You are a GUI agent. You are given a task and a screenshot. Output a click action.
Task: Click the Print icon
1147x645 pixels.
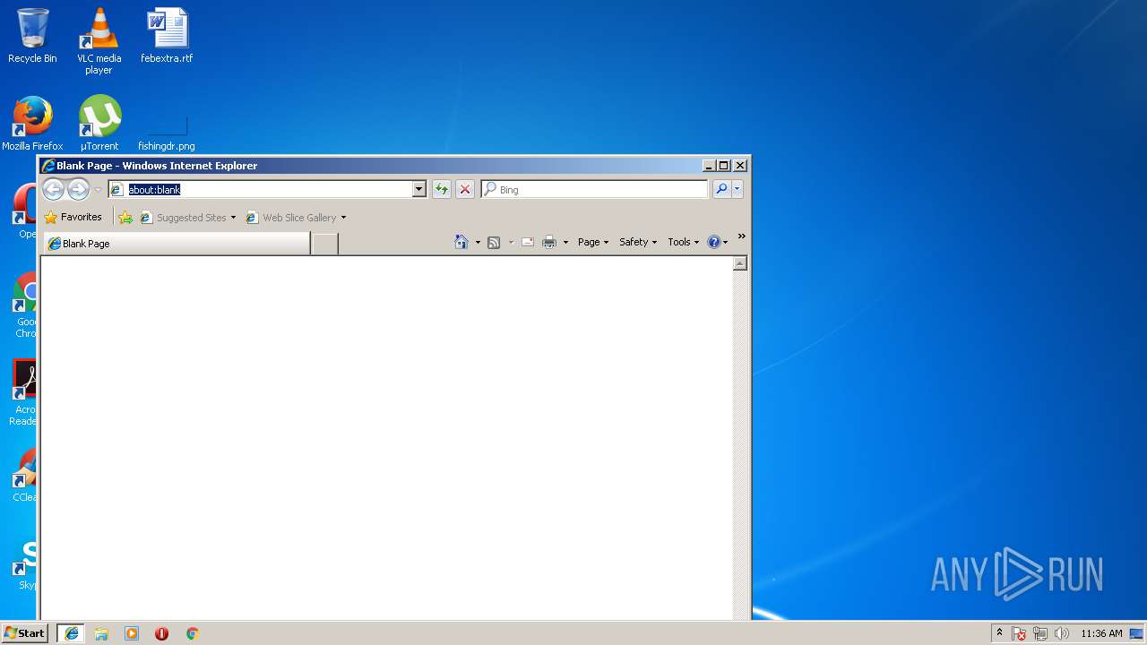point(549,242)
